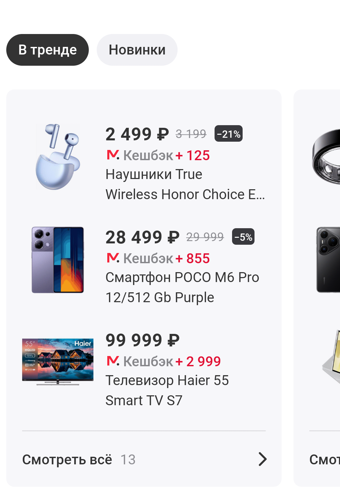Click the M cashback icon for POCO phone
Viewport: 340px width, 501px height.
(113, 258)
